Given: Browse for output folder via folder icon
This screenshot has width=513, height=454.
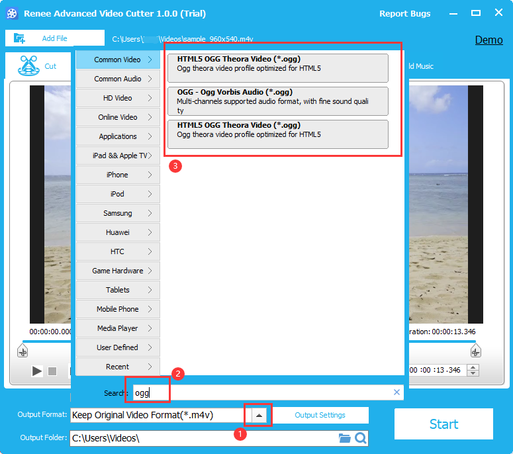Looking at the screenshot, I should click(344, 438).
